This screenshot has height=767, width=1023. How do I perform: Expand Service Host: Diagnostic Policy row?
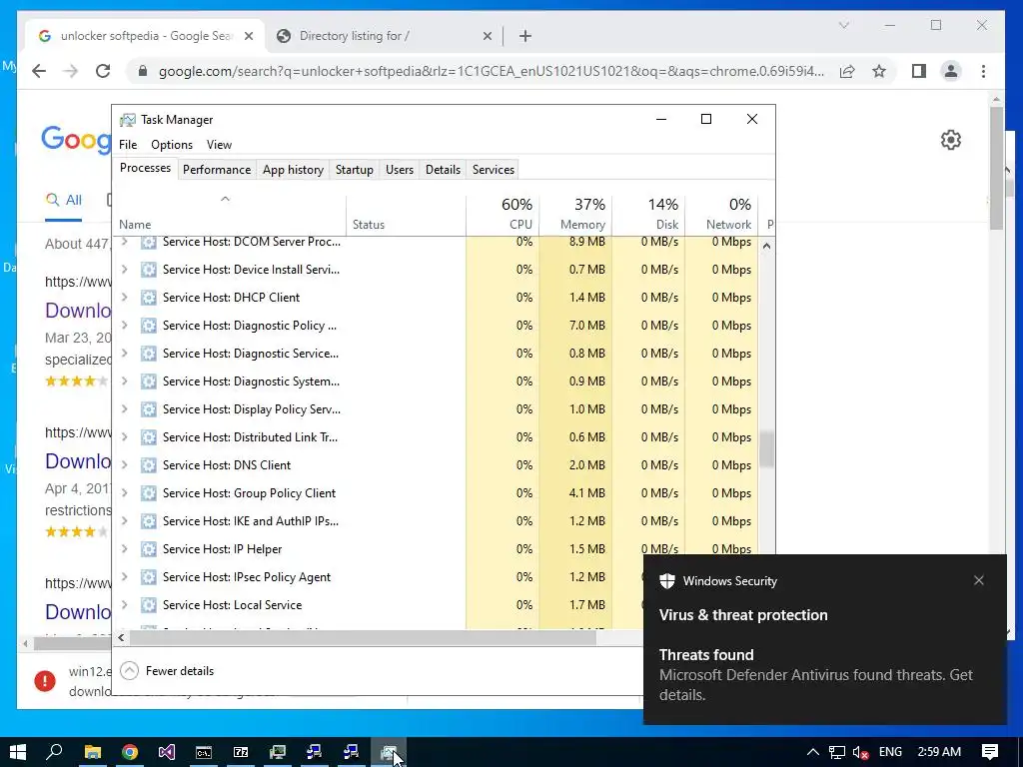pos(124,326)
